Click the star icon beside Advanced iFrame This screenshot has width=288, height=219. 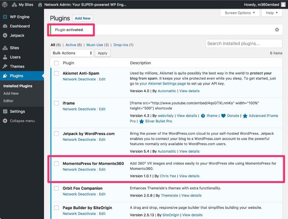245,116
